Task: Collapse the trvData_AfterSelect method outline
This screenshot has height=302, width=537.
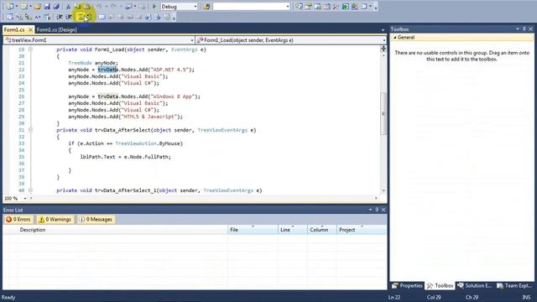Action: 30,130
